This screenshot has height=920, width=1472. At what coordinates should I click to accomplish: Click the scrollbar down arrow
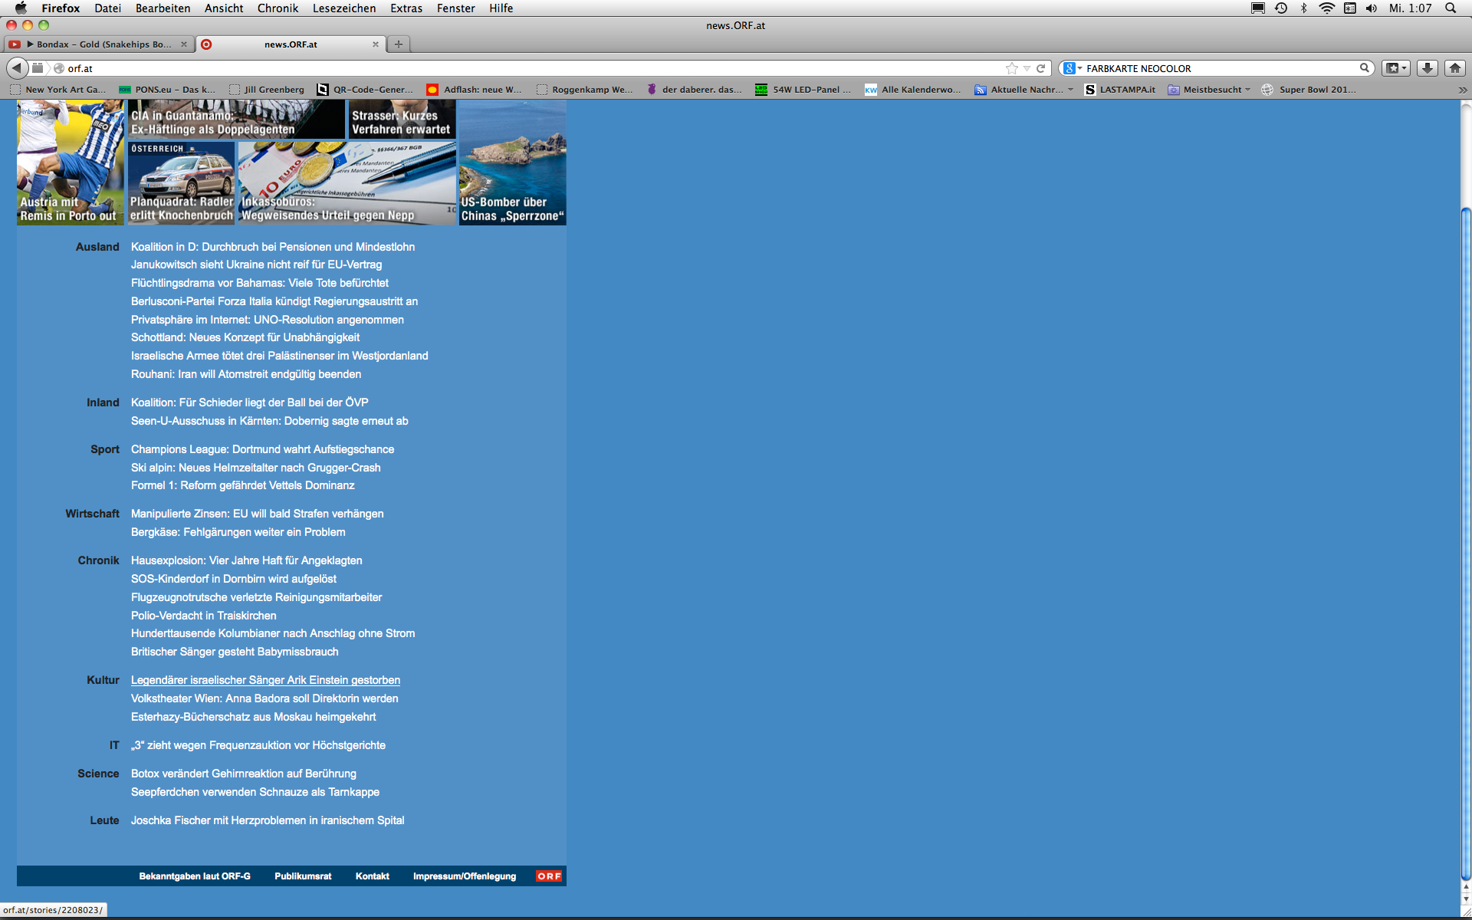pyautogui.click(x=1466, y=899)
